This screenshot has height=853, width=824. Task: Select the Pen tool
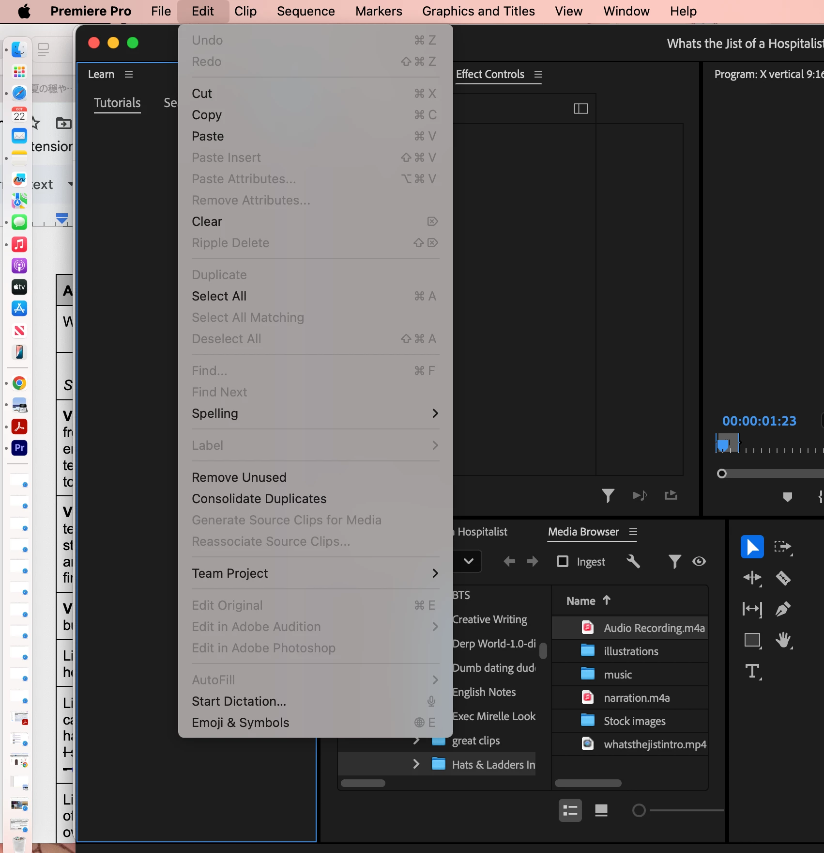pyautogui.click(x=783, y=609)
